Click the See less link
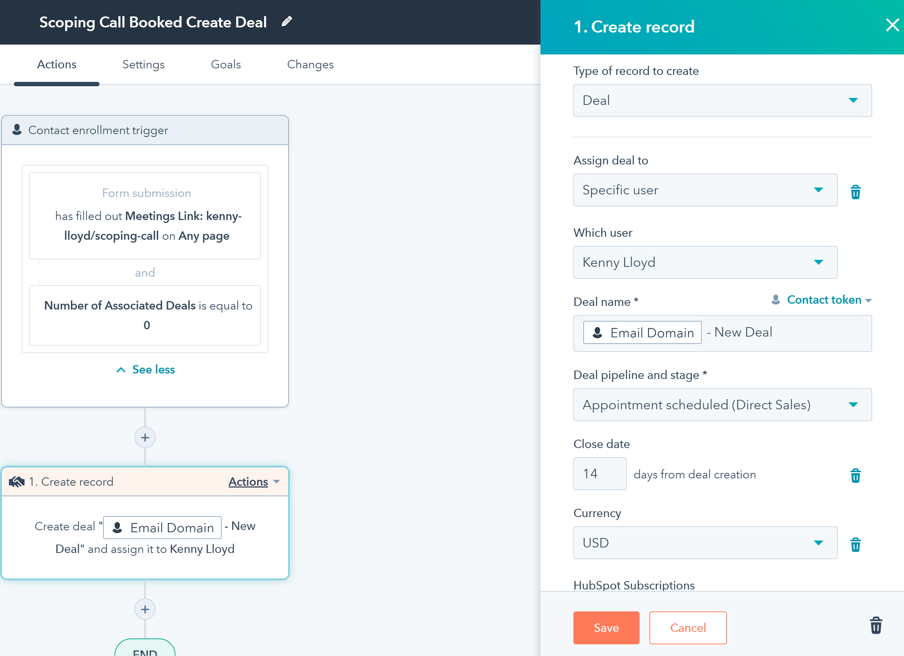This screenshot has height=656, width=904. (x=154, y=369)
